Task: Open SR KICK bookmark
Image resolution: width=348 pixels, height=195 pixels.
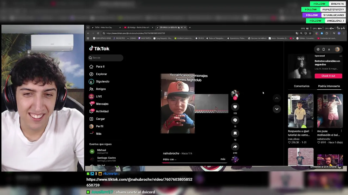Action: [200, 38]
